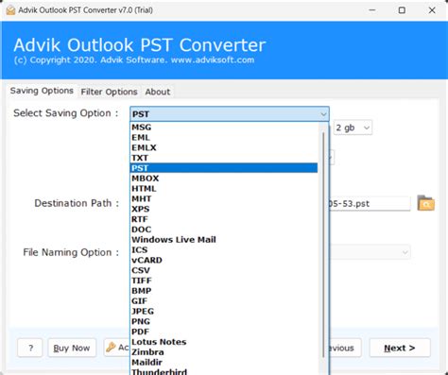Select BMP image format
The height and width of the screenshot is (375, 448).
click(224, 291)
